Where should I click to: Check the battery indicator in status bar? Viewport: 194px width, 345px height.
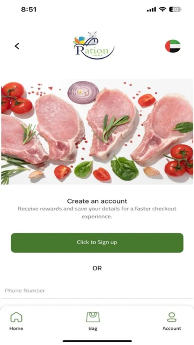pyautogui.click(x=175, y=9)
